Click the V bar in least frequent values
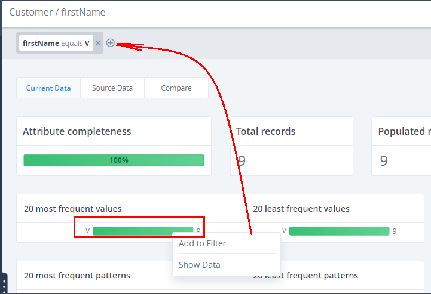The width and height of the screenshot is (431, 294). click(x=339, y=231)
